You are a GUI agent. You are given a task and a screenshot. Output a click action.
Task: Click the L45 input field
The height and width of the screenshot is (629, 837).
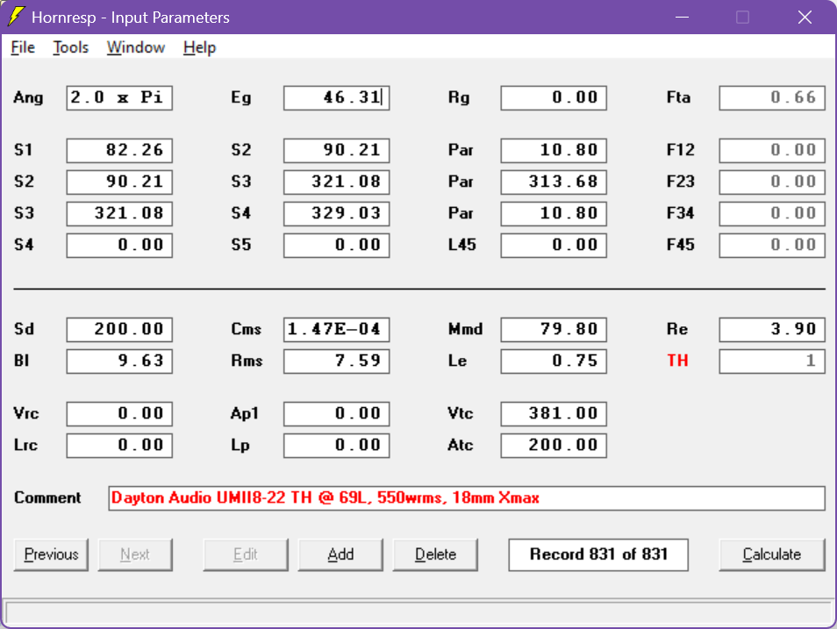[554, 245]
